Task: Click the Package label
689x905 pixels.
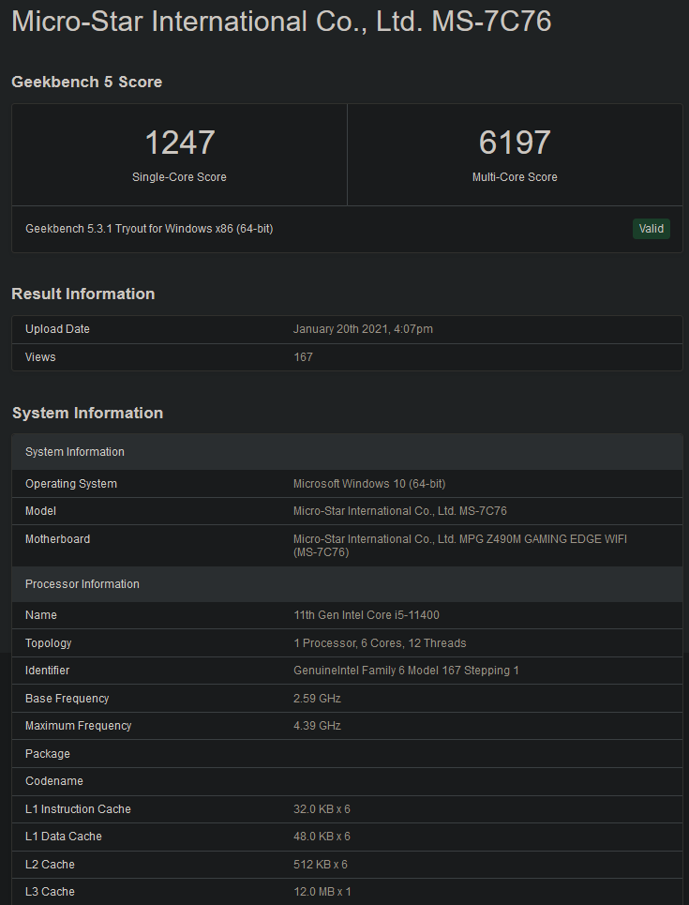Action: coord(47,754)
